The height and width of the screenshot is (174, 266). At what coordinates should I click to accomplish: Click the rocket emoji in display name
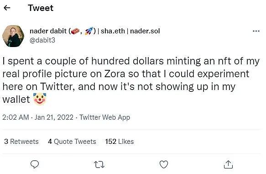89,31
